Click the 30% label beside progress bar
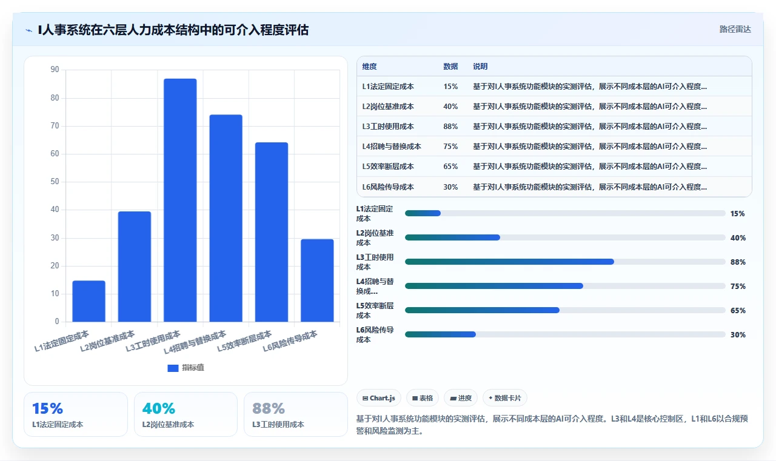Image resolution: width=776 pixels, height=461 pixels. tap(738, 335)
